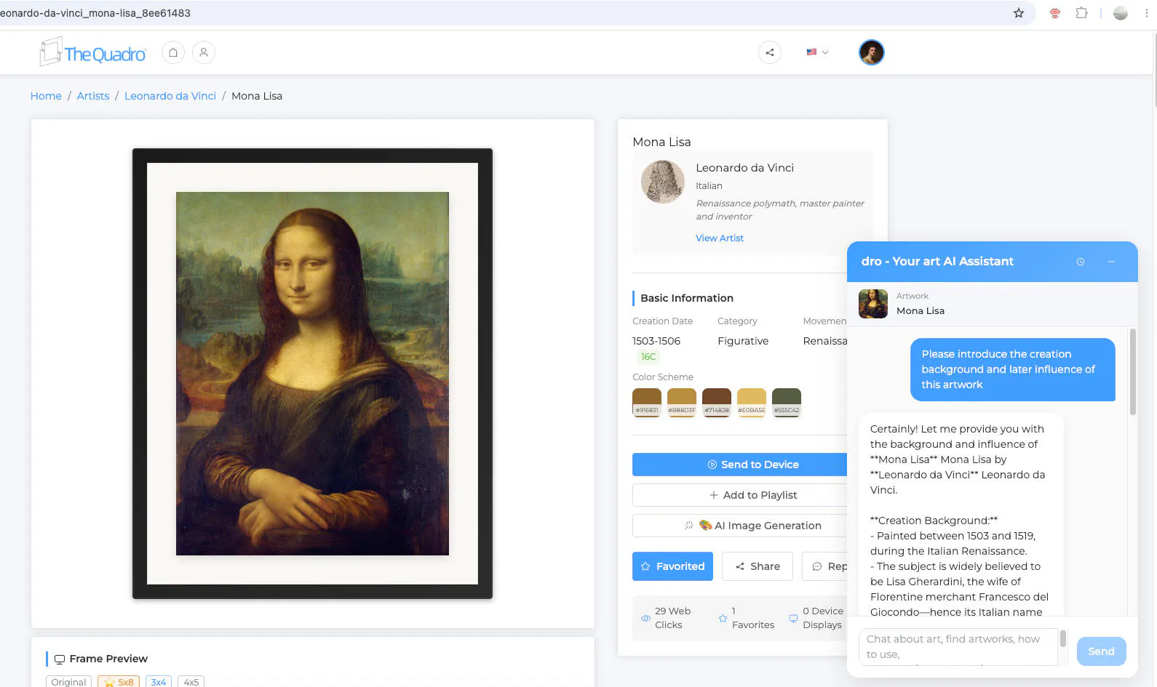Image resolution: width=1157 pixels, height=687 pixels.
Task: Expand the language flag dropdown
Action: click(x=817, y=52)
